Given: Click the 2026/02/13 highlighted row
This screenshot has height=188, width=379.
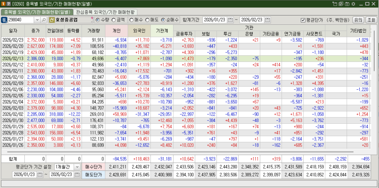Looking at the screenshot, I should tap(185, 58).
